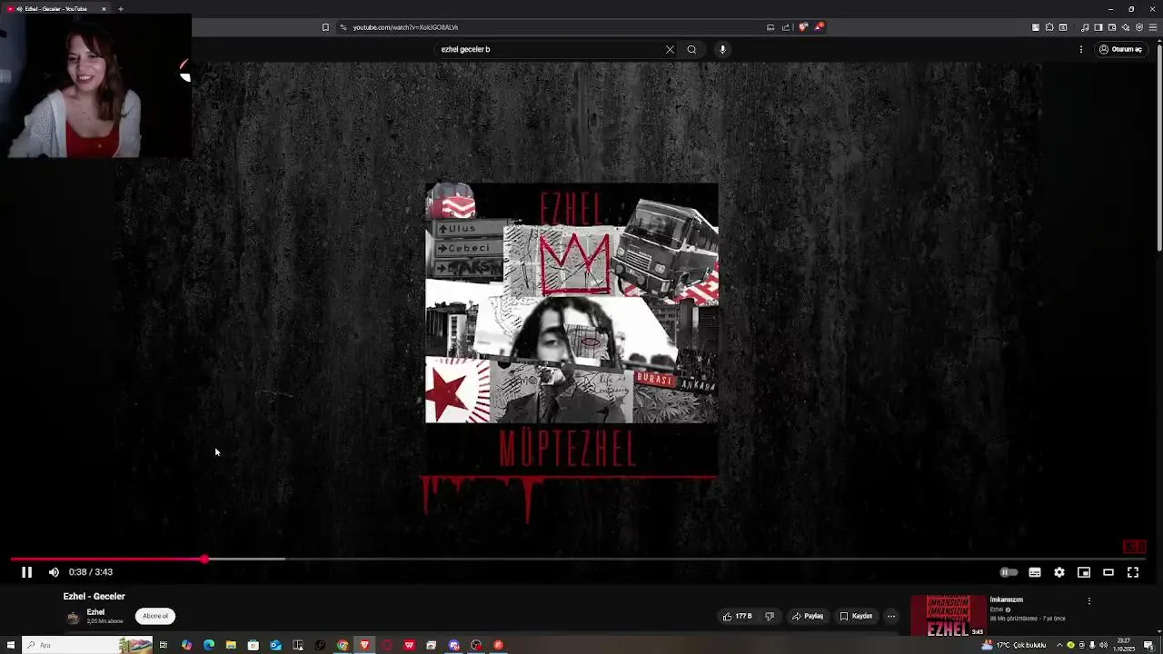Start voice search with microphone
Screen dimensions: 1163x654
click(722, 49)
